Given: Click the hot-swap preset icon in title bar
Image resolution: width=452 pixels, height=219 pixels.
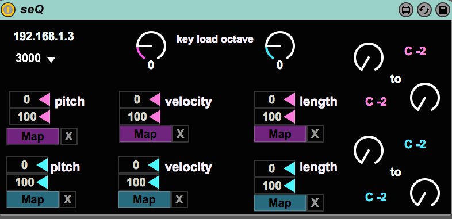Looking at the screenshot, I should [424, 10].
